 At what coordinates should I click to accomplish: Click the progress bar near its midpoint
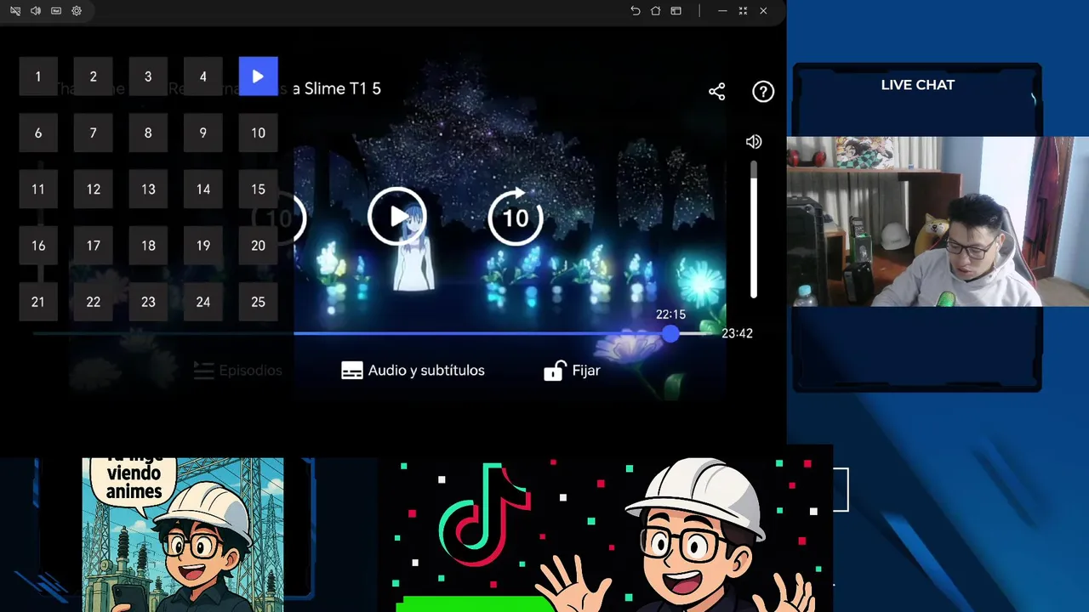pyautogui.click(x=375, y=334)
